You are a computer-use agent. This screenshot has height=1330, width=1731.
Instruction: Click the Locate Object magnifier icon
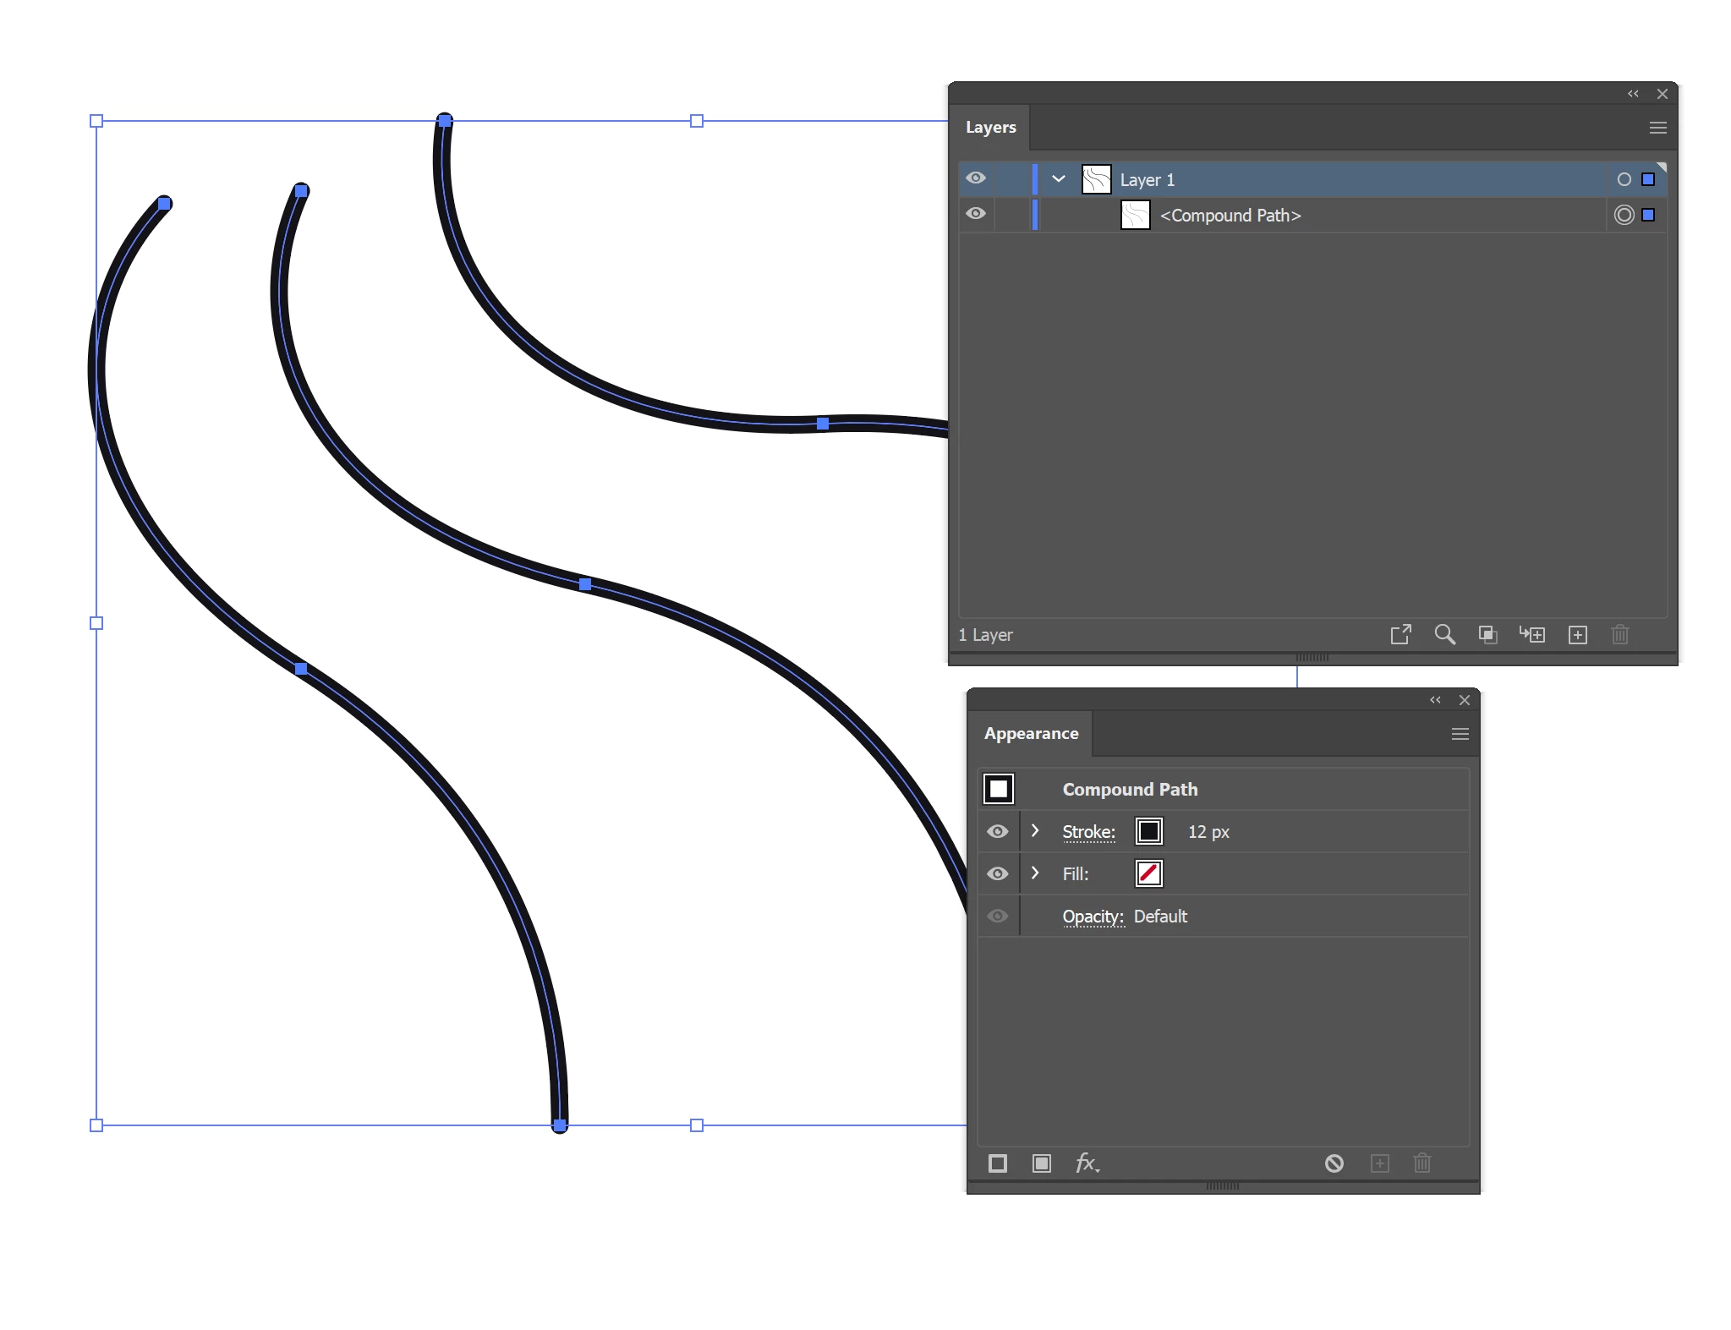click(1444, 634)
